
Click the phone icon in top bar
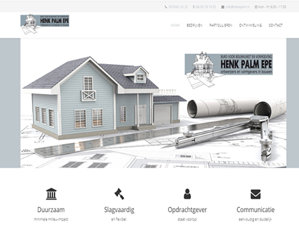(x=166, y=7)
